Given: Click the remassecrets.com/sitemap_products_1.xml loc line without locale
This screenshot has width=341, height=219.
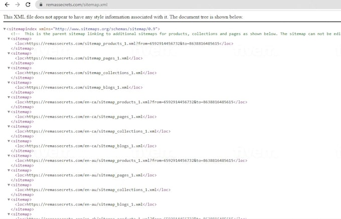Looking at the screenshot, I should pyautogui.click(x=124, y=44).
